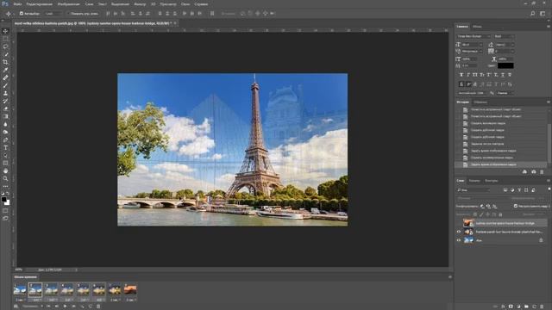Select frame 8 thumbnail in timeline
The width and height of the screenshot is (552, 310).
[x=130, y=289]
